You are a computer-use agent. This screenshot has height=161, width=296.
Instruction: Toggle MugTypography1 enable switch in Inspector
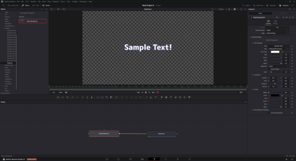point(251,17)
